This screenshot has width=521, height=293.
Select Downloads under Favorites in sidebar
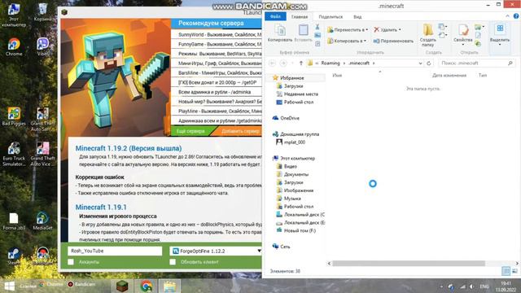tap(293, 86)
